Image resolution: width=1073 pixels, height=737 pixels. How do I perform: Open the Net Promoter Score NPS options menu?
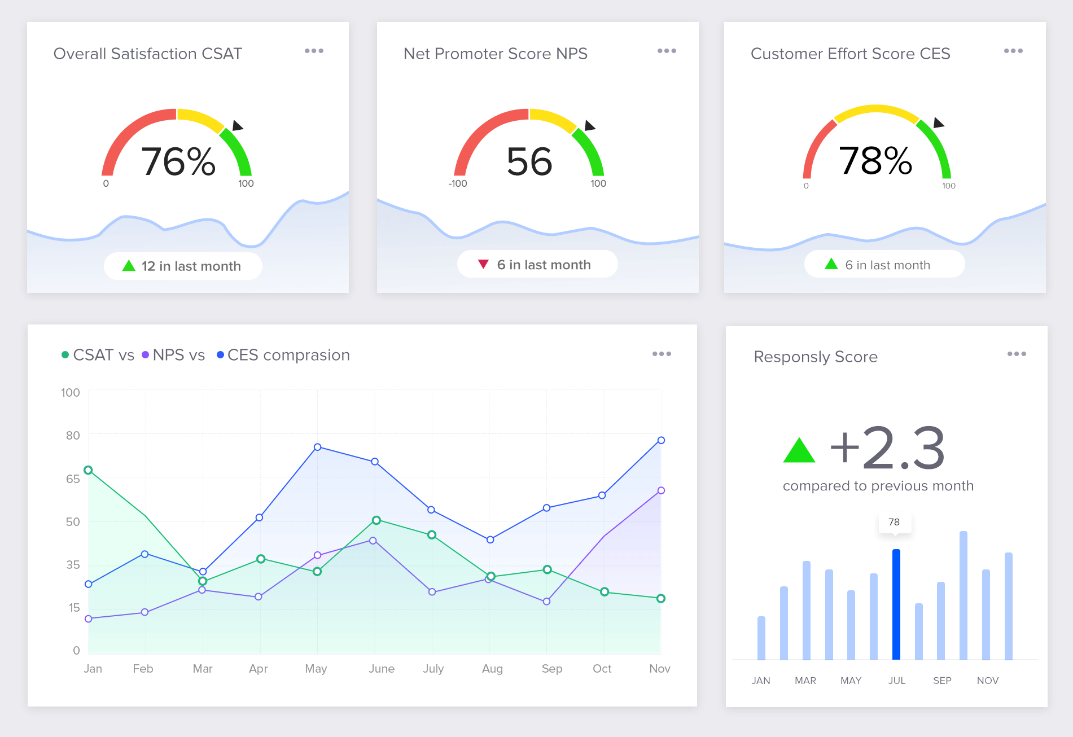[667, 51]
